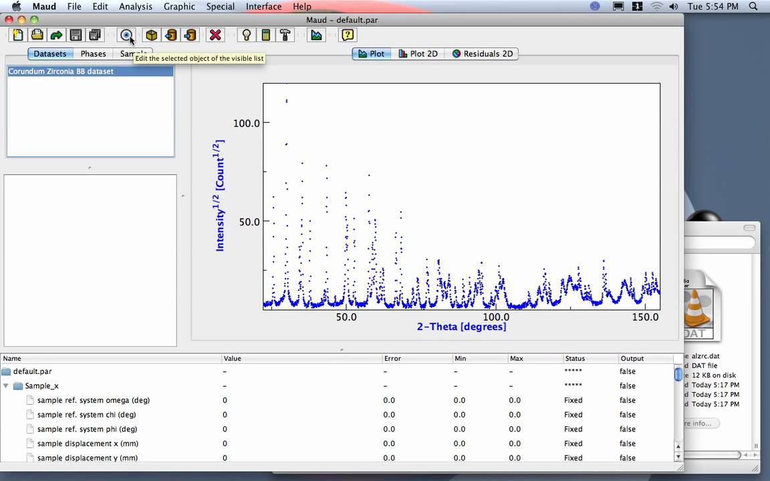This screenshot has height=481, width=770.
Task: Select the Plot view tab
Action: pyautogui.click(x=372, y=53)
